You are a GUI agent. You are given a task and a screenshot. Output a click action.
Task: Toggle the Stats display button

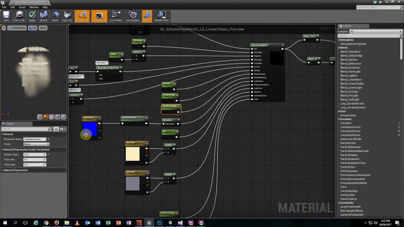tap(147, 16)
